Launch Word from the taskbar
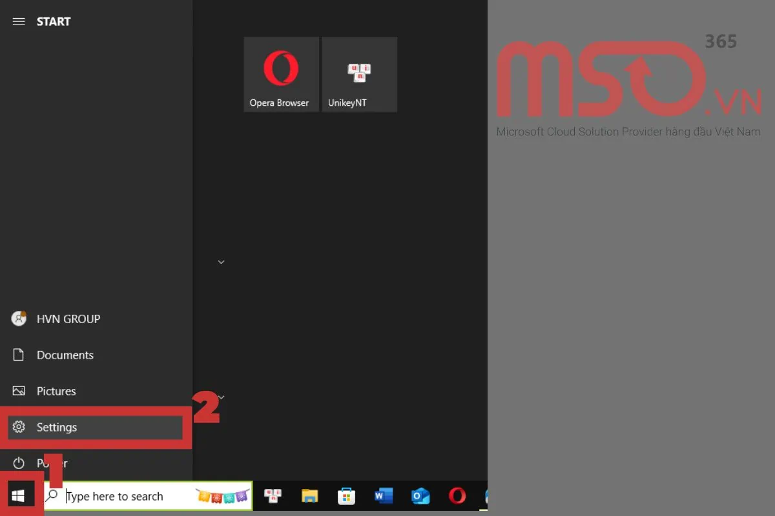This screenshot has height=516, width=775. (x=383, y=496)
